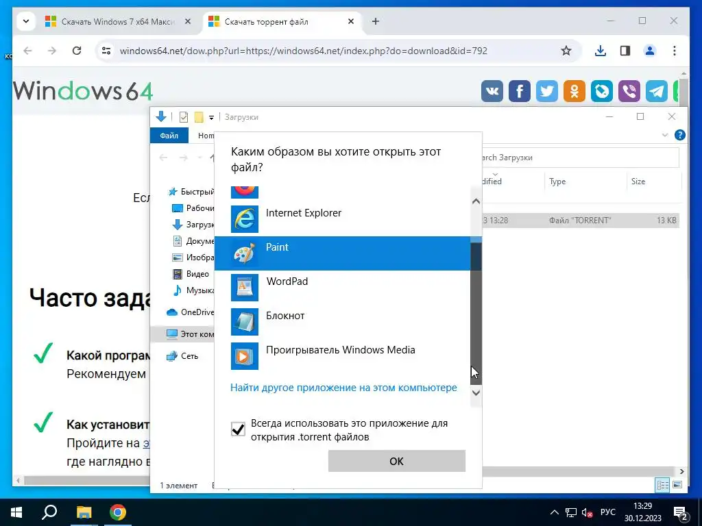Image resolution: width=702 pixels, height=526 pixels.
Task: Share via the Facebook icon
Action: [x=520, y=91]
